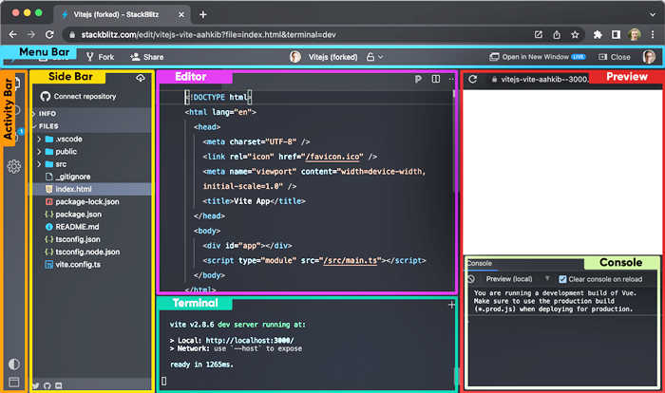Add a new terminal with plus icon

(451, 305)
